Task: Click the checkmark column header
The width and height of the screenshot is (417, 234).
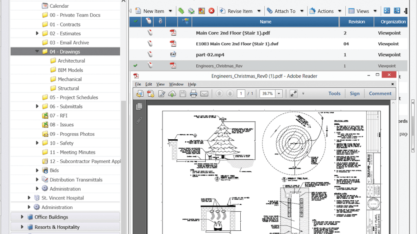Action: (136, 22)
